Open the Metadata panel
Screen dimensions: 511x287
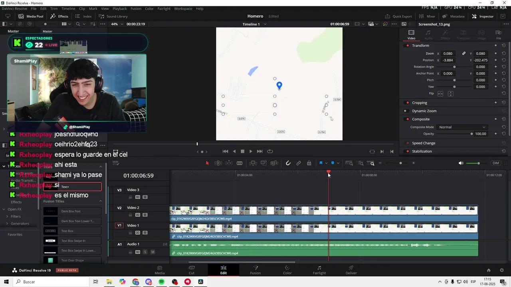[x=453, y=16]
